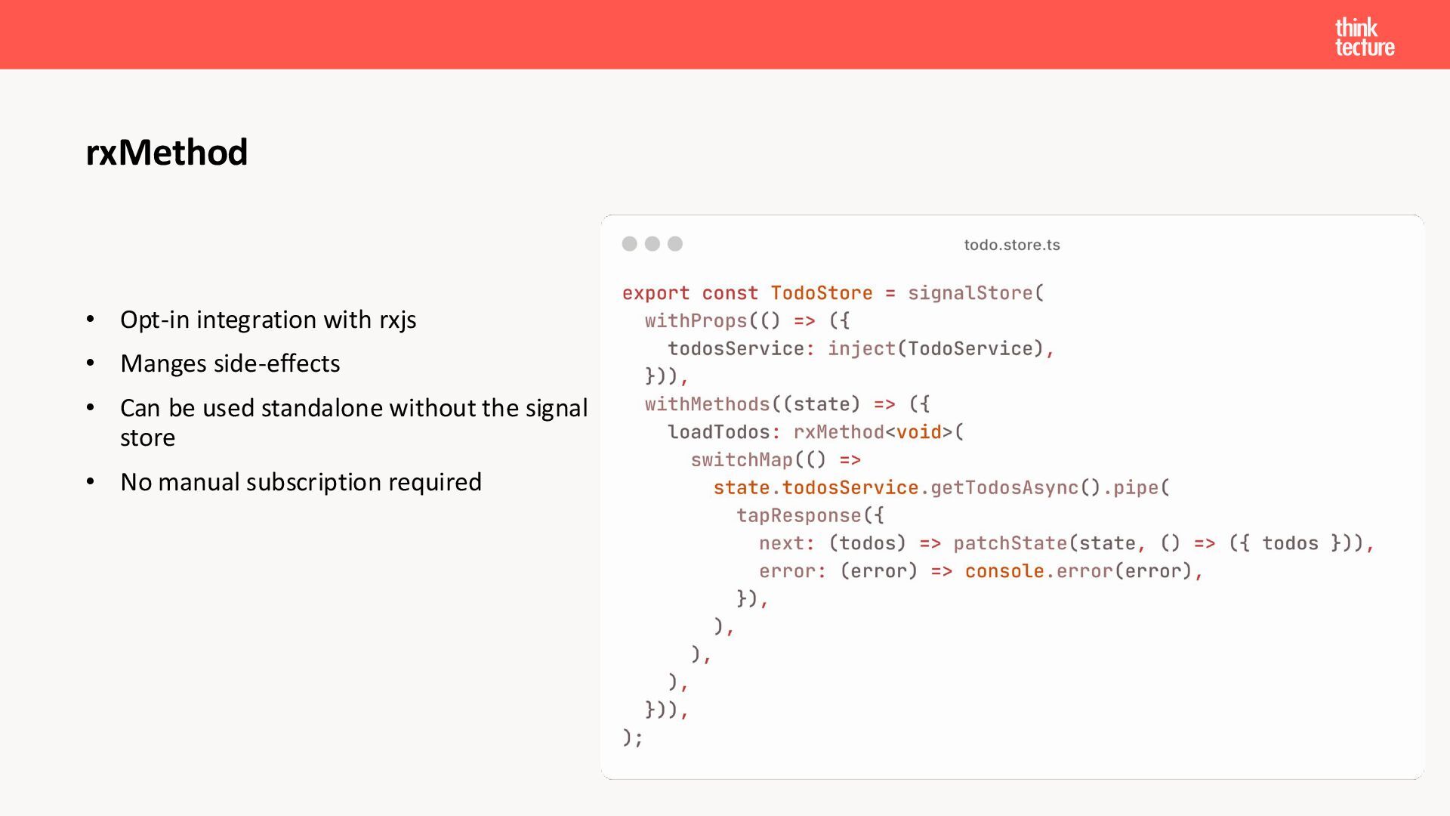
Task: Click the signalStore function name in code
Action: pos(969,293)
